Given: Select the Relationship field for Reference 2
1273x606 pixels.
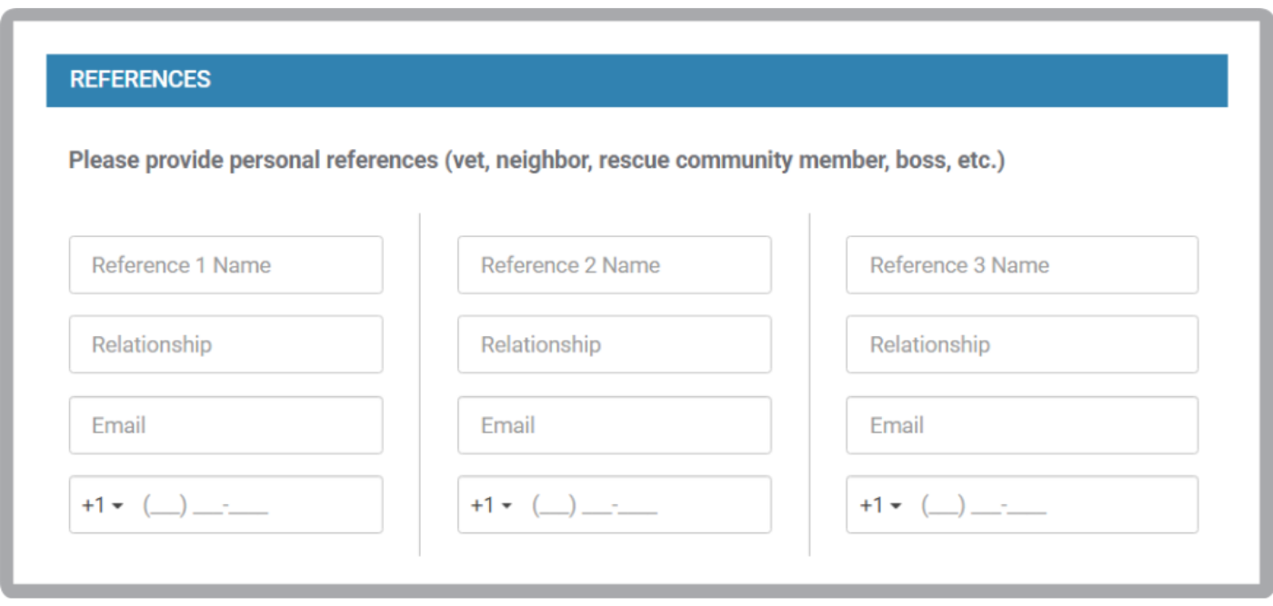Looking at the screenshot, I should 615,344.
